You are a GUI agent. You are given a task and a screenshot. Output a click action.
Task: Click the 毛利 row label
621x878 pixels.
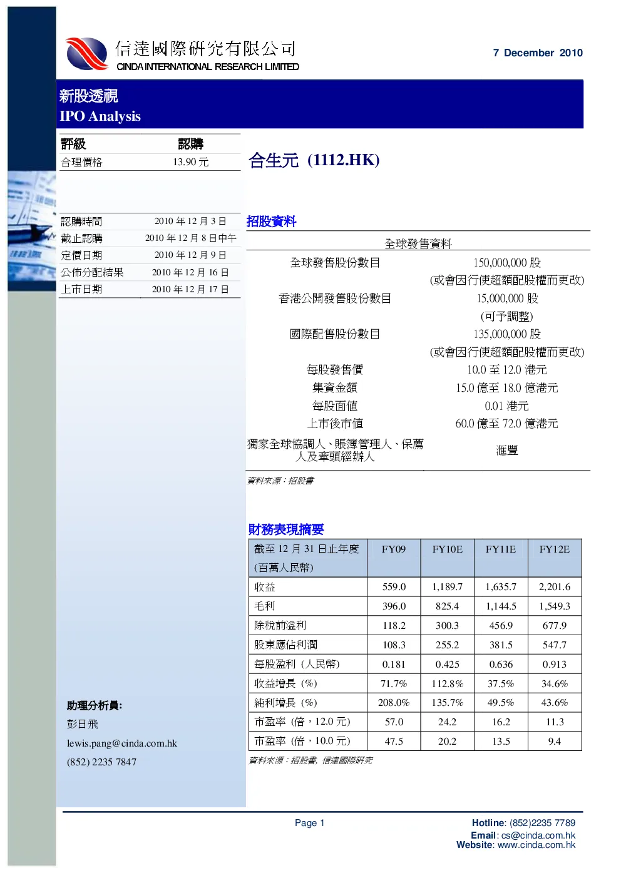(x=265, y=606)
